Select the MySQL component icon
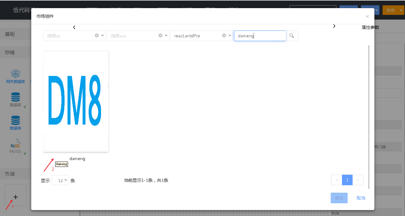 coord(16,144)
